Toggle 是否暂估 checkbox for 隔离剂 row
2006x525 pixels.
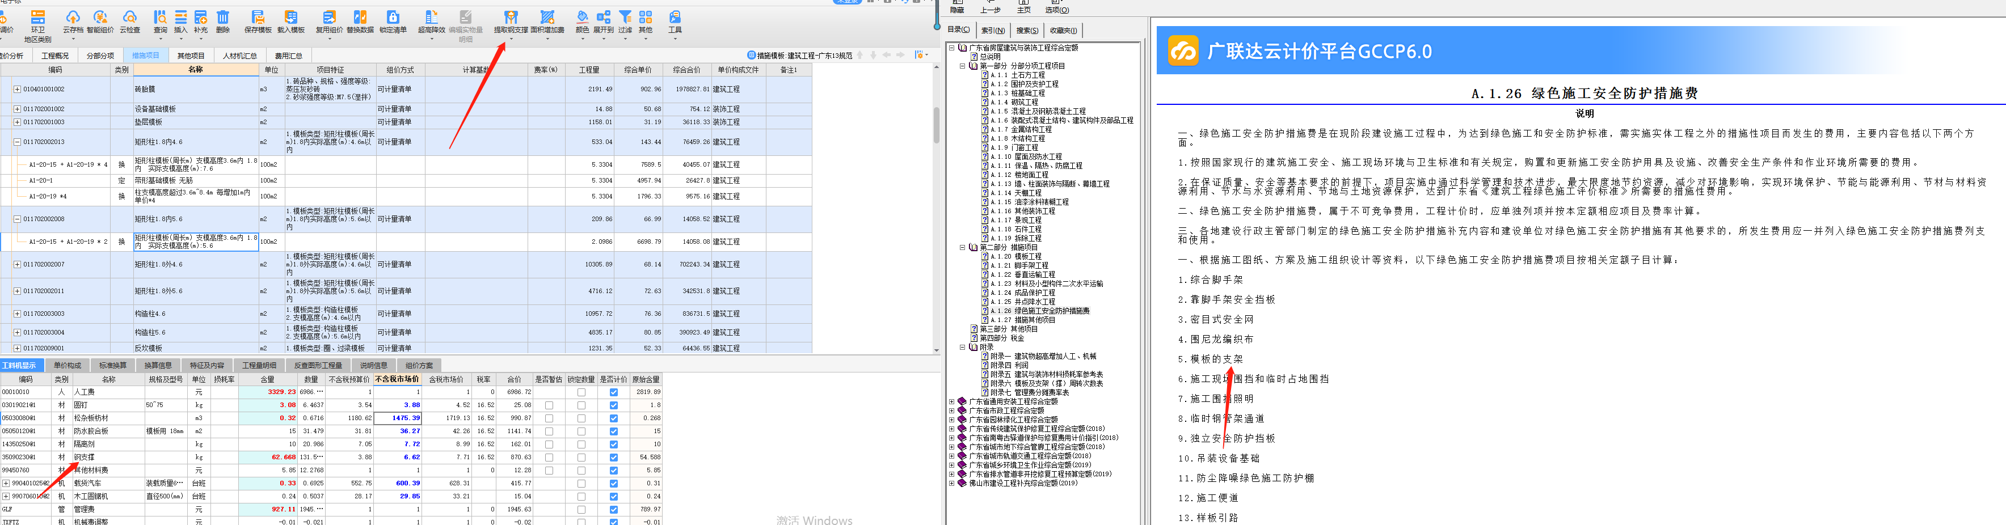(x=549, y=444)
